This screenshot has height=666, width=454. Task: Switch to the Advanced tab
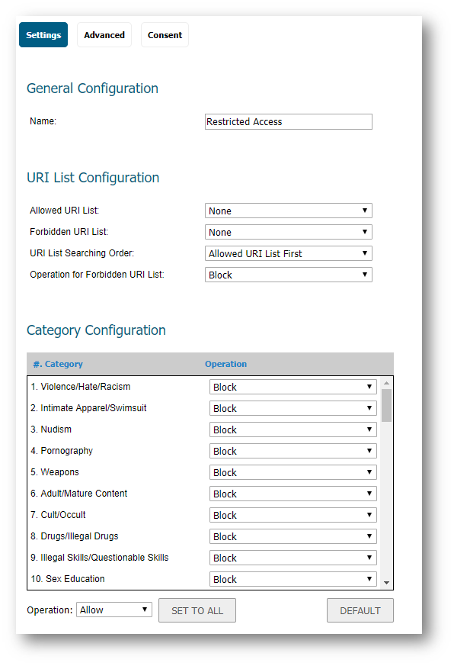[104, 35]
